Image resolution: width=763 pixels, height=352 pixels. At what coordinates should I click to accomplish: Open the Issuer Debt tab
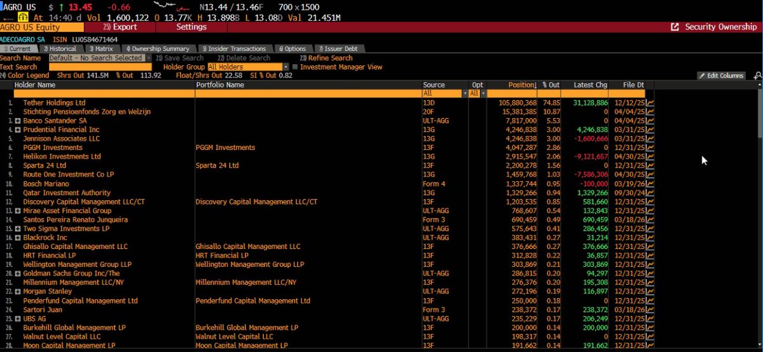point(339,48)
